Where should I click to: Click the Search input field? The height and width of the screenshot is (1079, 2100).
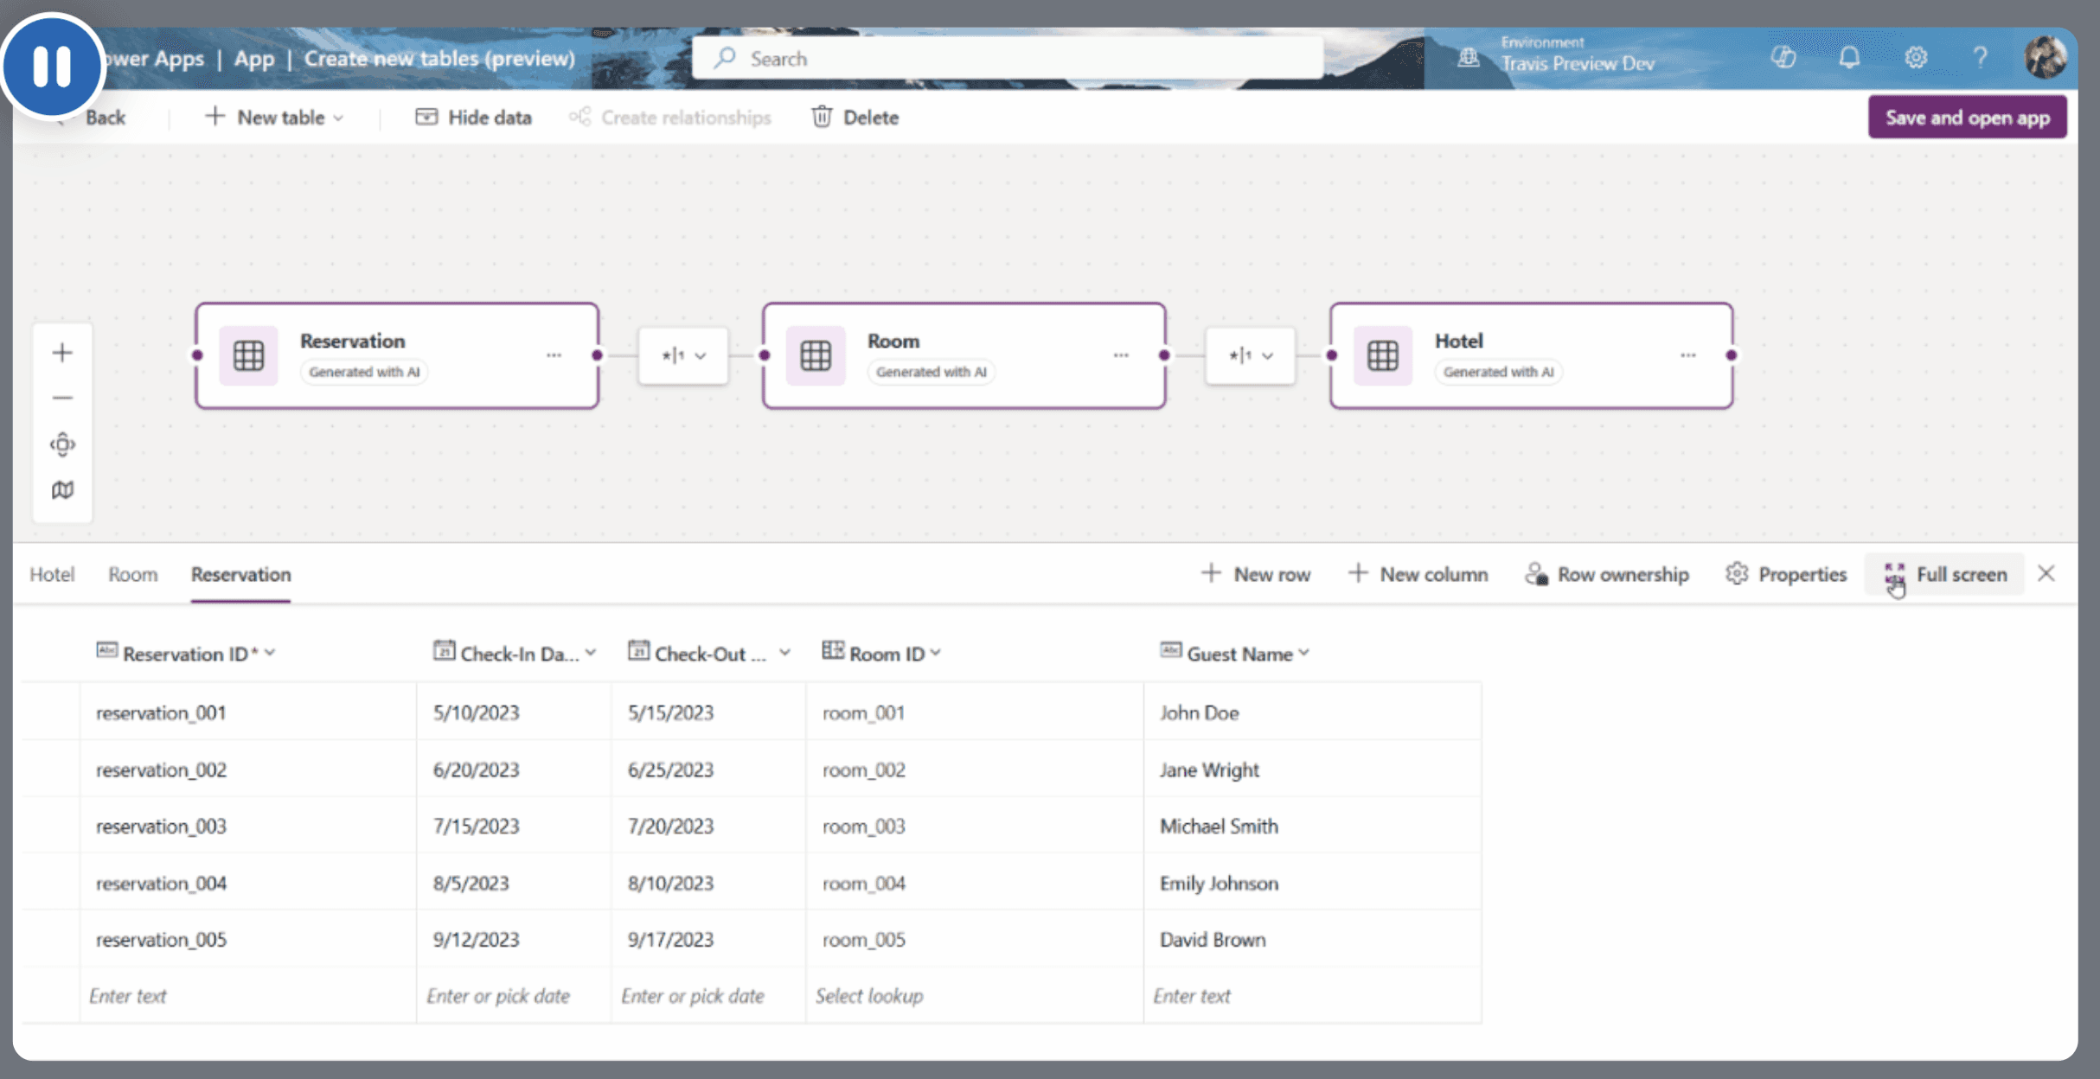(x=1008, y=58)
